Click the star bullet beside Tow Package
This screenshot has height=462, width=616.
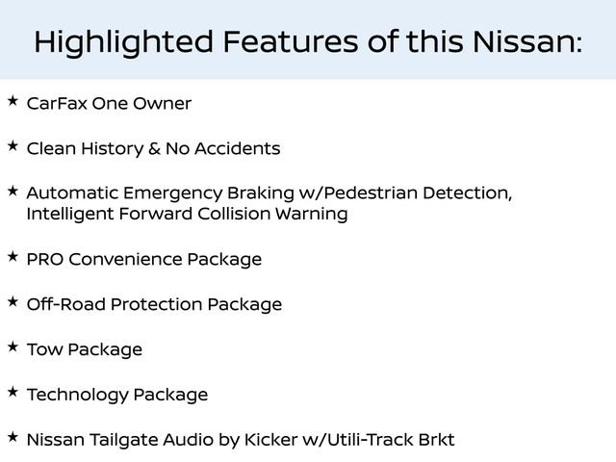click(12, 346)
